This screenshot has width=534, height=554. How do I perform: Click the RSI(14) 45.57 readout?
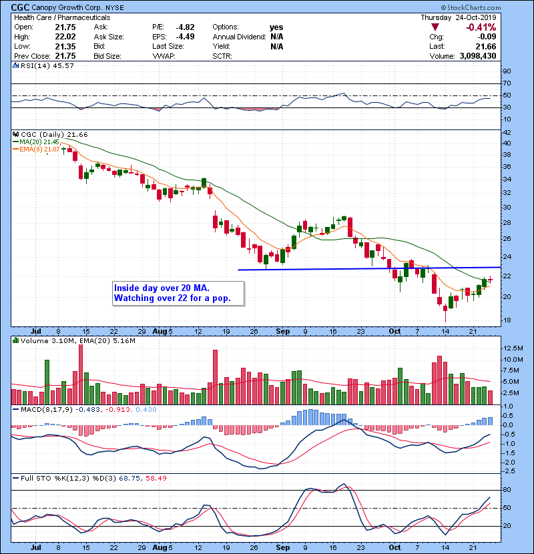tap(47, 65)
